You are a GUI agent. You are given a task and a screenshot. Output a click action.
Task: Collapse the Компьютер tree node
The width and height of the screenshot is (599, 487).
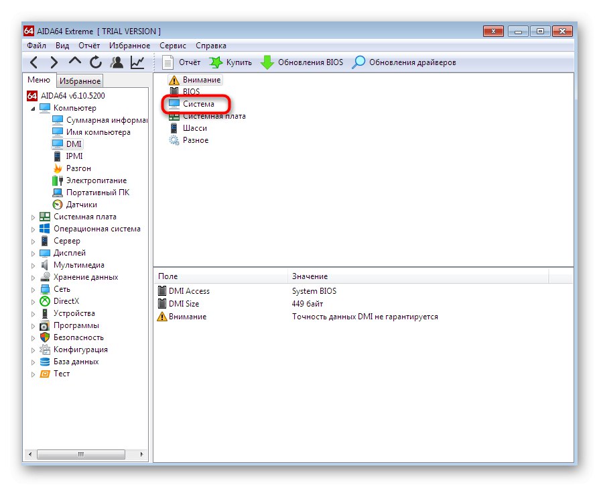tap(34, 109)
